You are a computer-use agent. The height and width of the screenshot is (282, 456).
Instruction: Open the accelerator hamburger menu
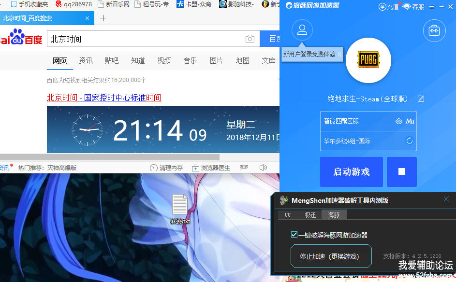click(x=431, y=7)
